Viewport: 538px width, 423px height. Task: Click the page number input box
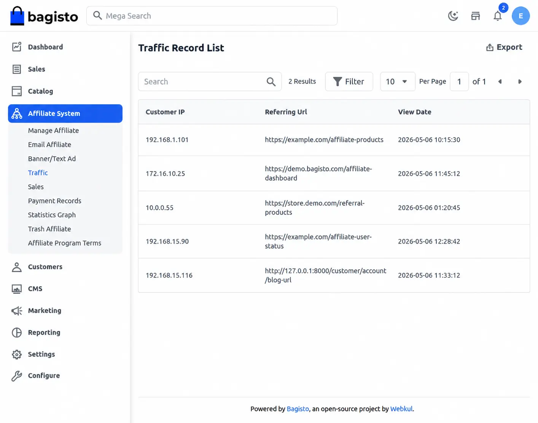click(x=459, y=81)
